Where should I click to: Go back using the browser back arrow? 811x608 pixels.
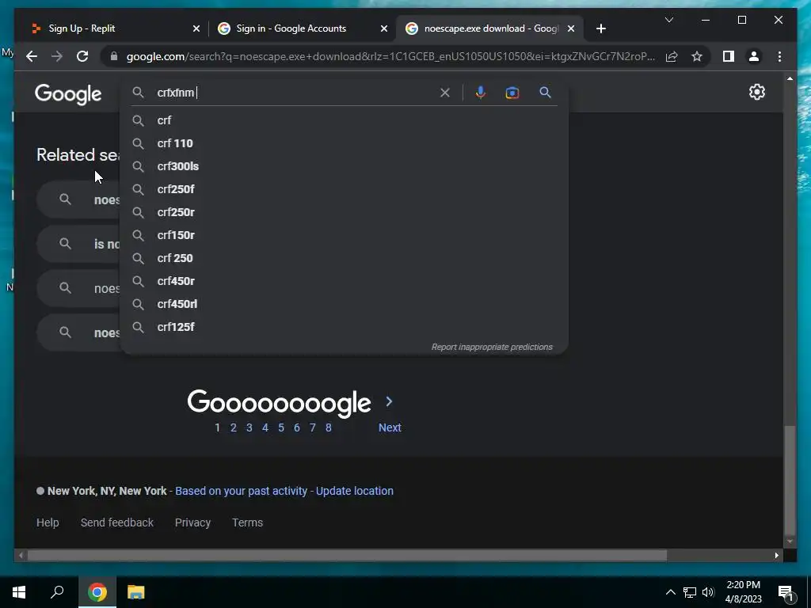[x=32, y=56]
